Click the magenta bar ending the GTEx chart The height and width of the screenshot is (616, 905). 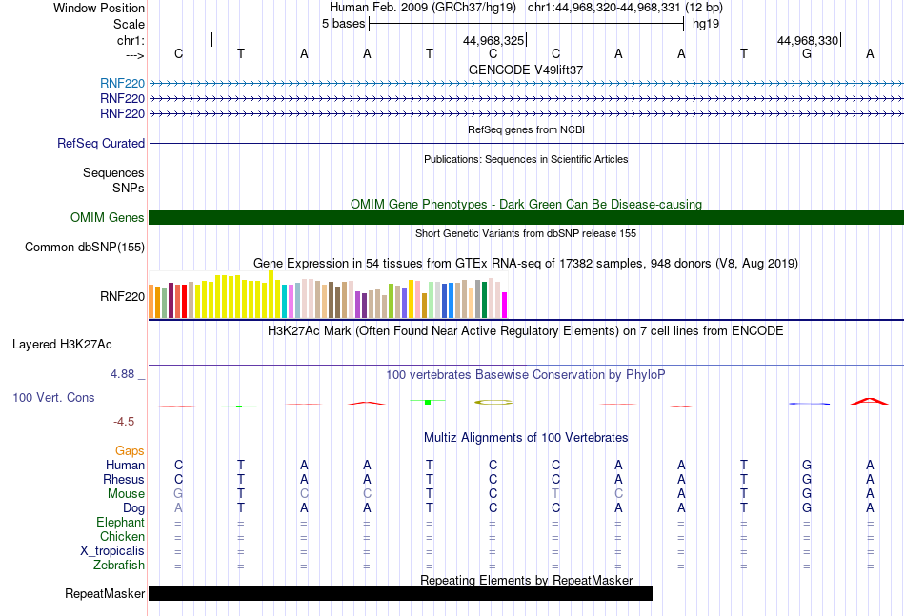[x=504, y=305]
